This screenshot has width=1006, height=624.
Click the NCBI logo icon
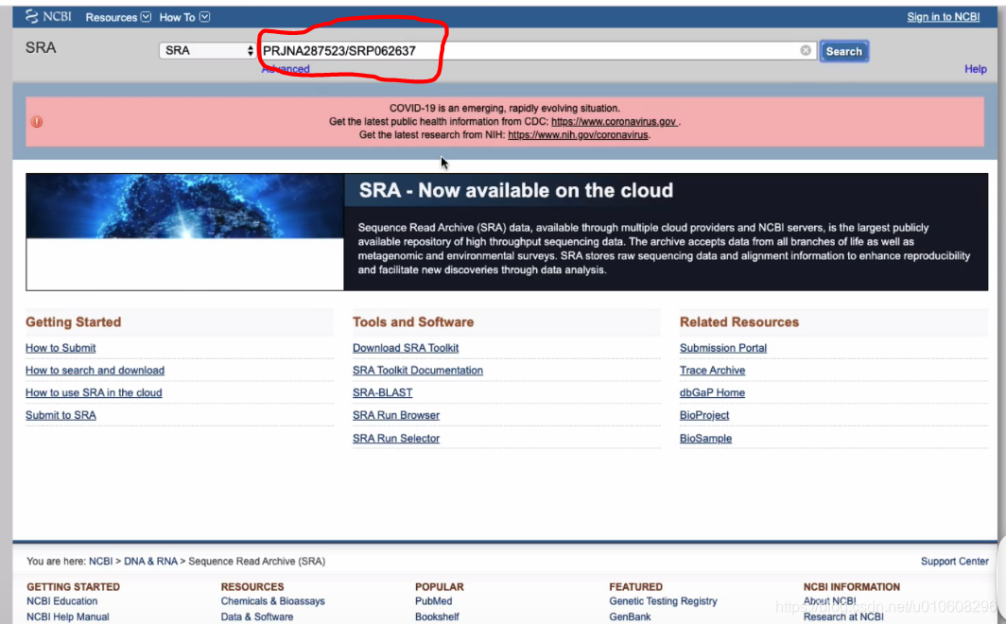(x=48, y=17)
